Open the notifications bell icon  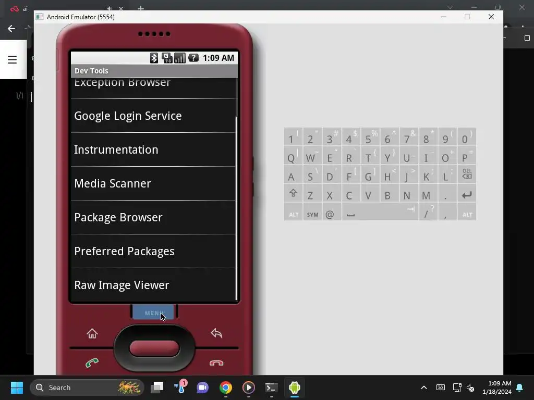coord(520,387)
